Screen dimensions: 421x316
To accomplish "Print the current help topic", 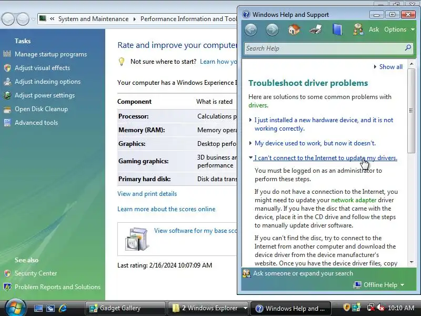I will click(316, 29).
